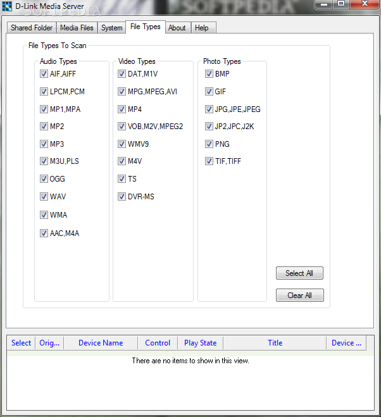
Task: Toggle the GIF photo checkbox
Action: 209,92
